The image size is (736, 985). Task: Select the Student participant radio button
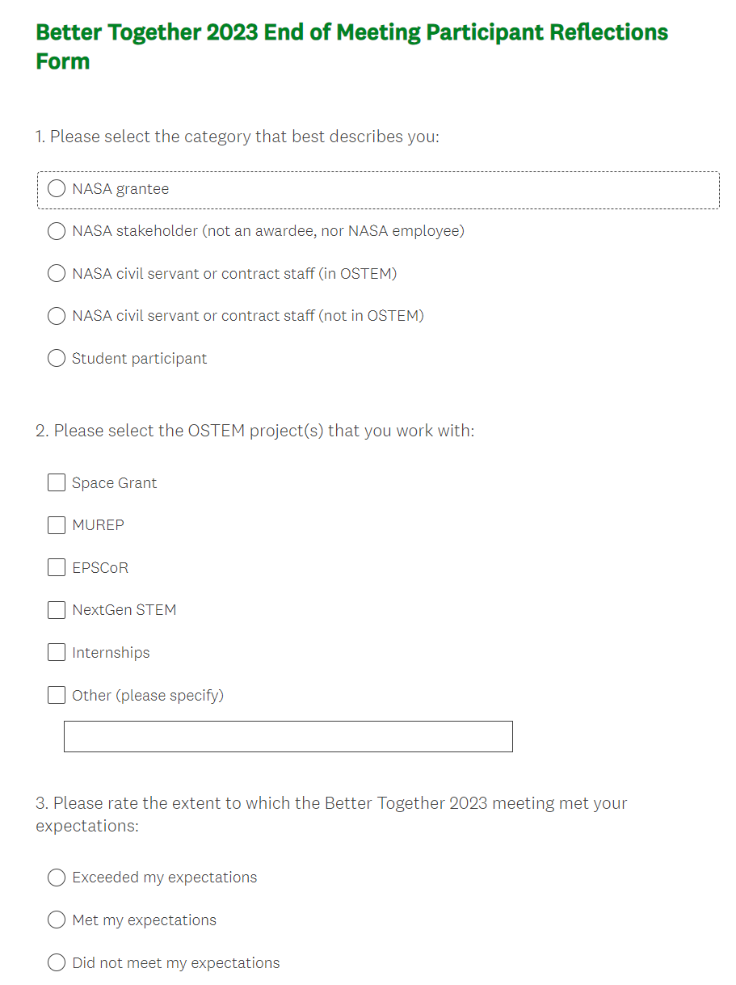pos(57,359)
